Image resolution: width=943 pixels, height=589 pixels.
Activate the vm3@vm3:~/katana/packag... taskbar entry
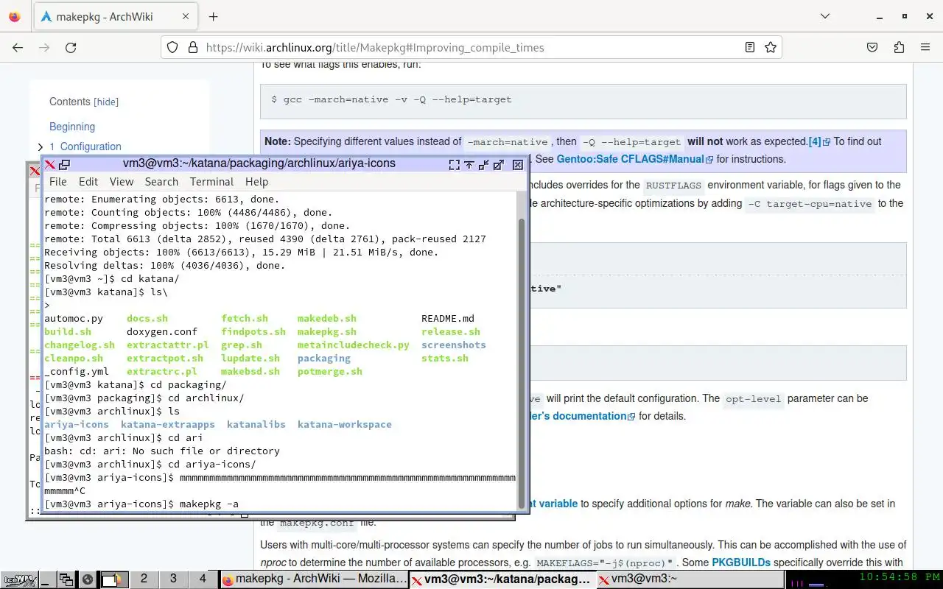coord(502,579)
